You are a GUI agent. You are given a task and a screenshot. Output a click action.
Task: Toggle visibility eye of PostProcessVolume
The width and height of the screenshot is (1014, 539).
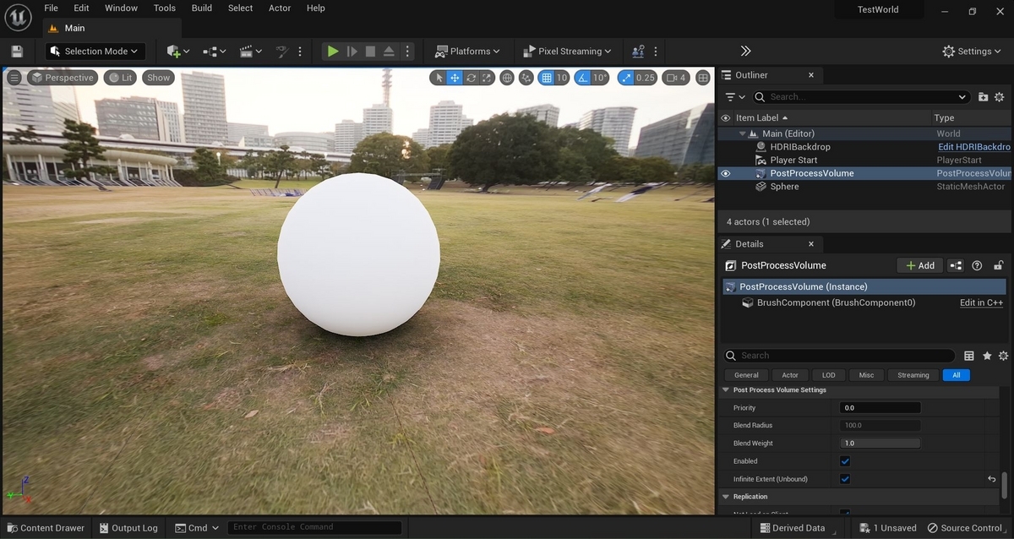click(725, 173)
